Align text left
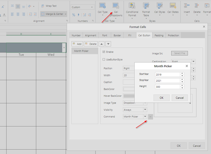 tap(13, 14)
